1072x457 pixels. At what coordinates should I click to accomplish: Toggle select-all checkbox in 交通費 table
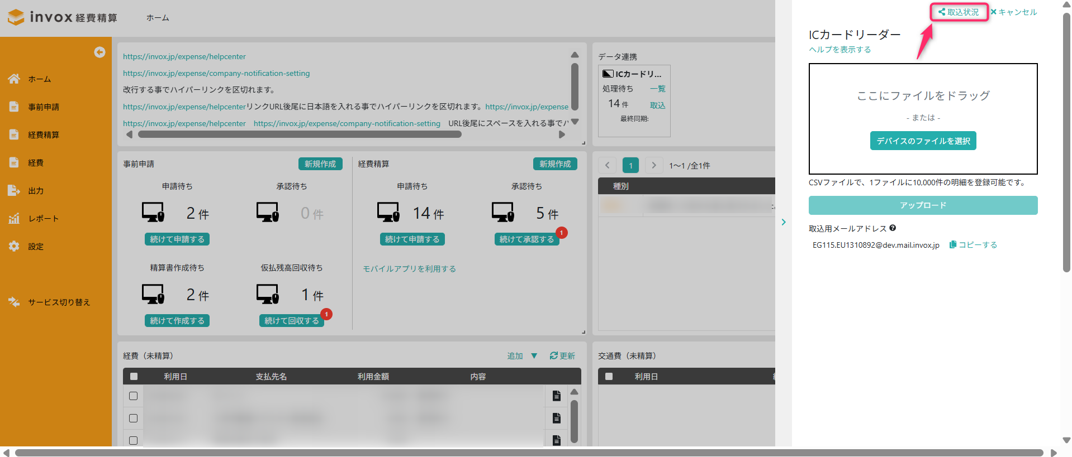tap(609, 377)
